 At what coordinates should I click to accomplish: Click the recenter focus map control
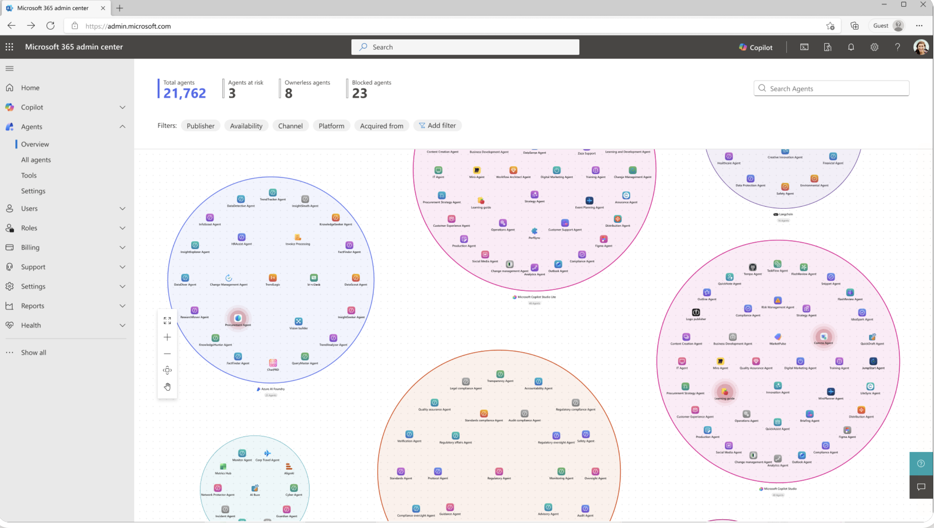(167, 370)
